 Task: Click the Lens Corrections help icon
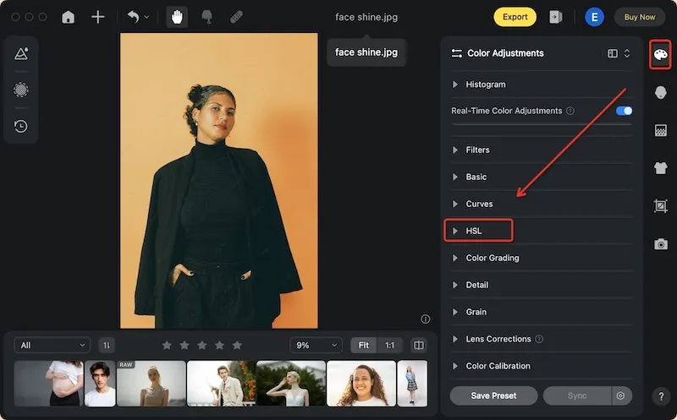[x=539, y=339]
